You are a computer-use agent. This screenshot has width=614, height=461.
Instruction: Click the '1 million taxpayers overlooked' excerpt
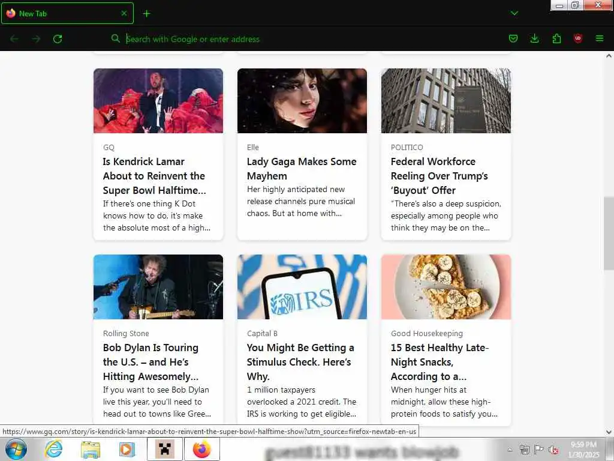coord(302,402)
